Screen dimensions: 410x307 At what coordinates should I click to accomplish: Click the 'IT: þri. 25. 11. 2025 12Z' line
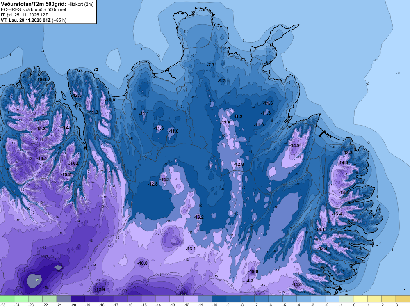pos(24,15)
